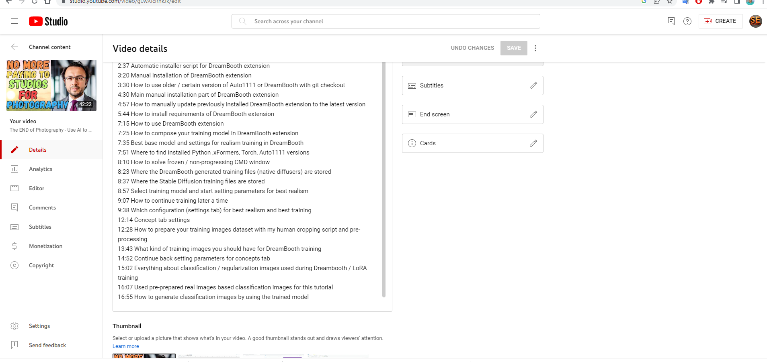Click the video thumbnail preview in sidebar
This screenshot has height=362, width=767.
click(51, 85)
